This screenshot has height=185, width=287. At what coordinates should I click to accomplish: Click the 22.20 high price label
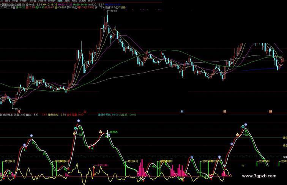[x=114, y=11]
